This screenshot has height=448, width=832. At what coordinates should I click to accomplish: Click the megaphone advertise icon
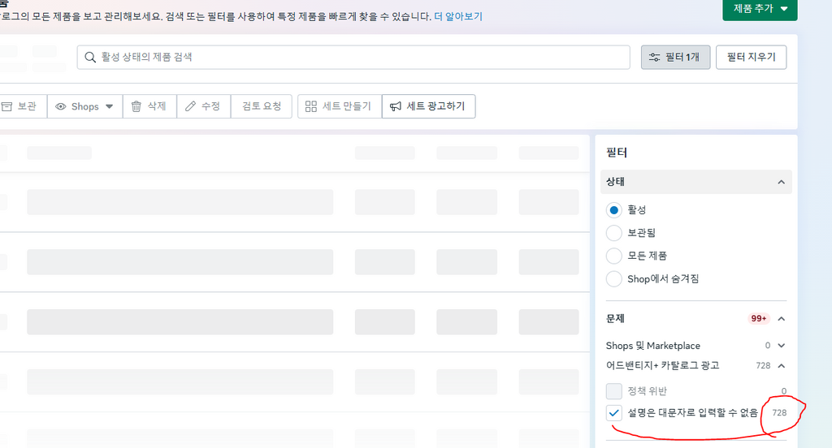396,106
